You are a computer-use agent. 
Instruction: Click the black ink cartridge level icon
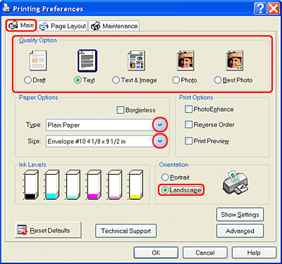pos(31,185)
